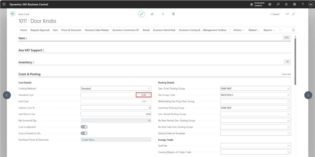Open the Actions menu
The image size is (315, 157).
[x=239, y=30]
